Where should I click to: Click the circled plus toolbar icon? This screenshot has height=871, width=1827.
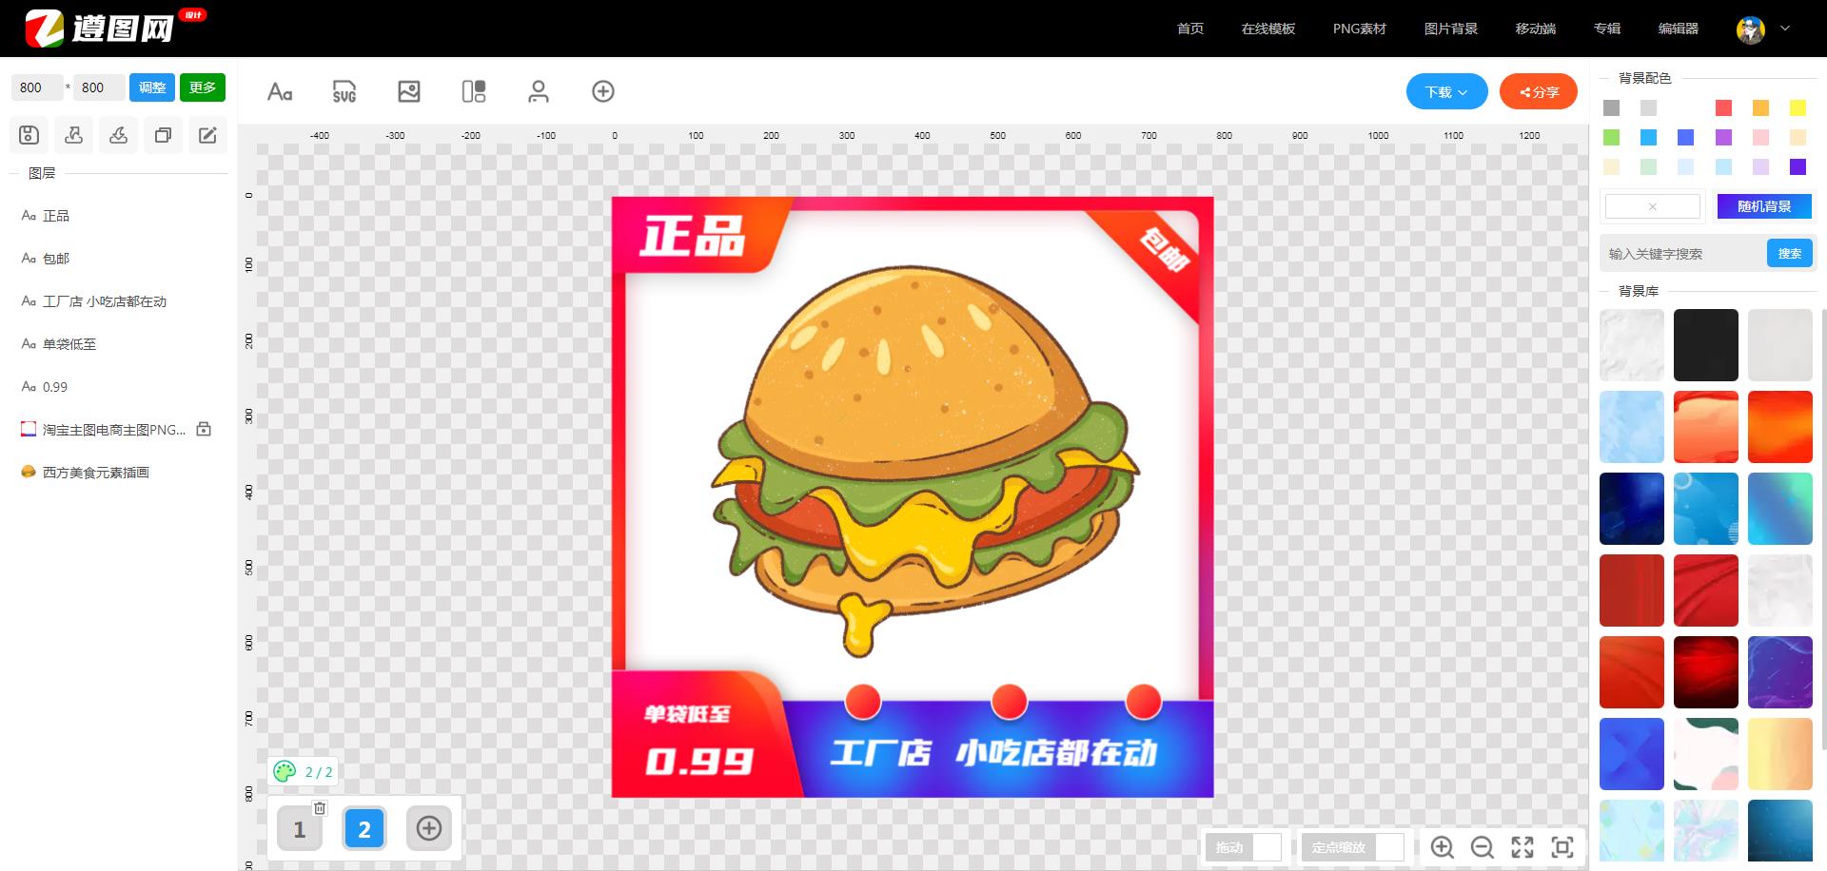(x=603, y=91)
